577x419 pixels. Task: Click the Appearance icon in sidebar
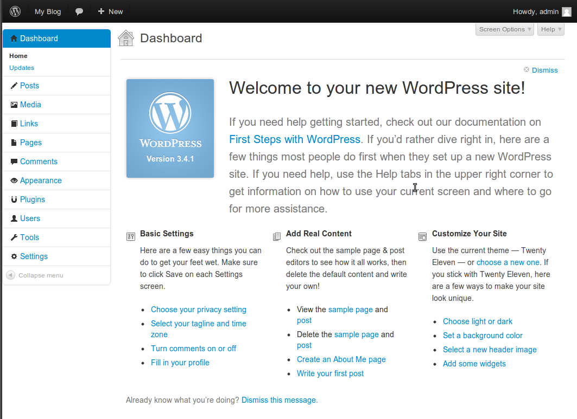click(x=14, y=181)
